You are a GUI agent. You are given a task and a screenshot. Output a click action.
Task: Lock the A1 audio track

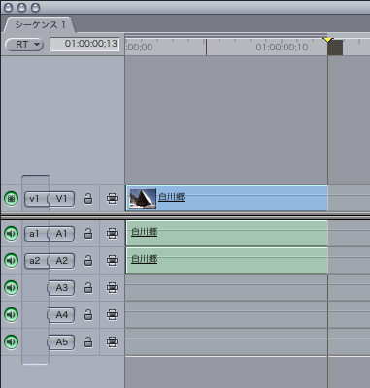click(88, 233)
